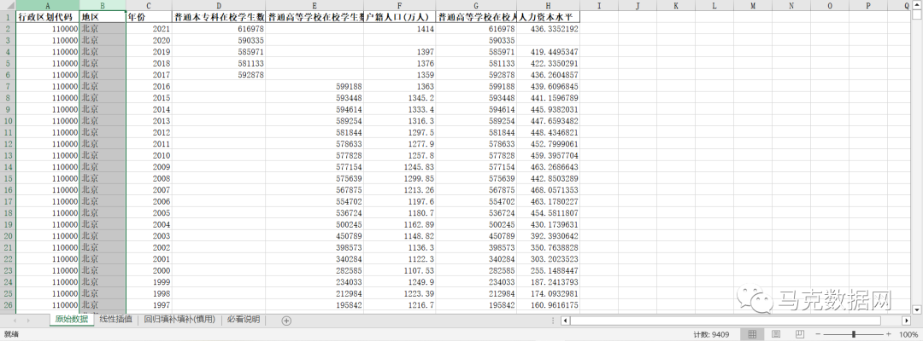This screenshot has width=923, height=341.
Task: Select row 15 header
Action: click(x=8, y=178)
